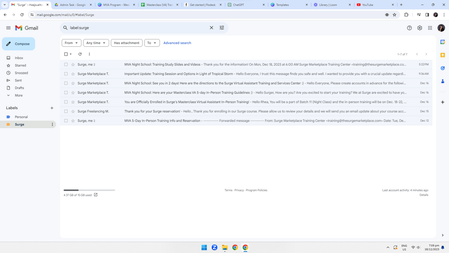
Task: Star the Officially Enrolled email
Action: pyautogui.click(x=73, y=102)
